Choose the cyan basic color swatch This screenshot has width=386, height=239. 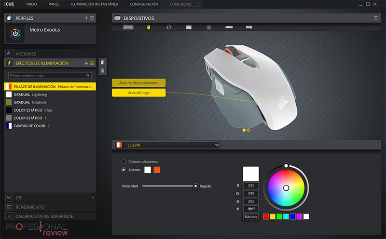pyautogui.click(x=286, y=216)
